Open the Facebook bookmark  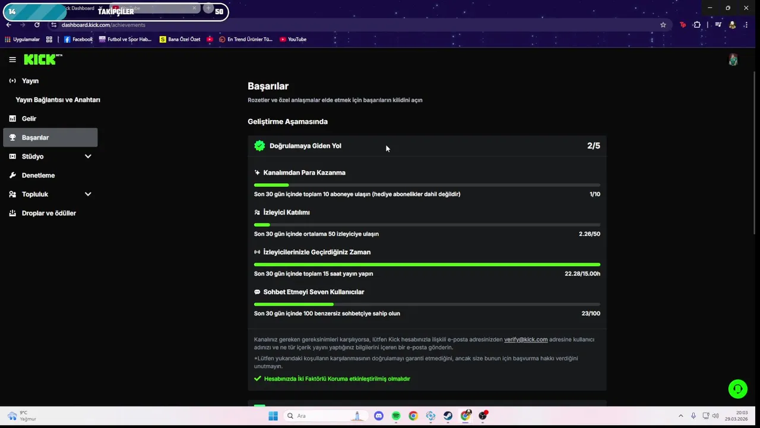coord(78,39)
